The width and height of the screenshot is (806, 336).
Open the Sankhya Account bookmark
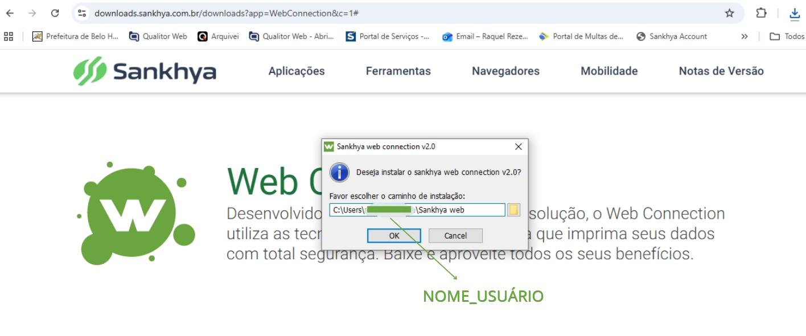pyautogui.click(x=672, y=36)
